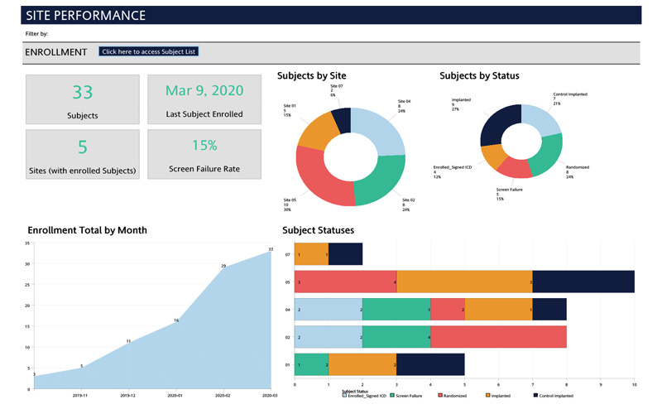Click the Enrolled_Signed ICD legend swatch
Screen dimensions: 662x414
tap(345, 397)
